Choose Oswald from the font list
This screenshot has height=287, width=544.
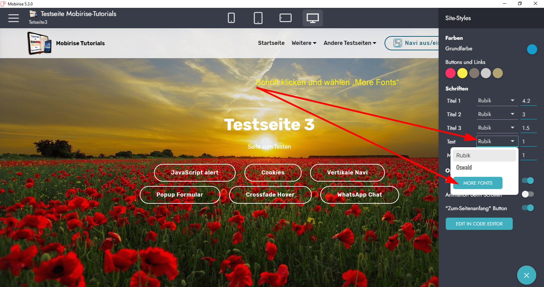(x=464, y=168)
